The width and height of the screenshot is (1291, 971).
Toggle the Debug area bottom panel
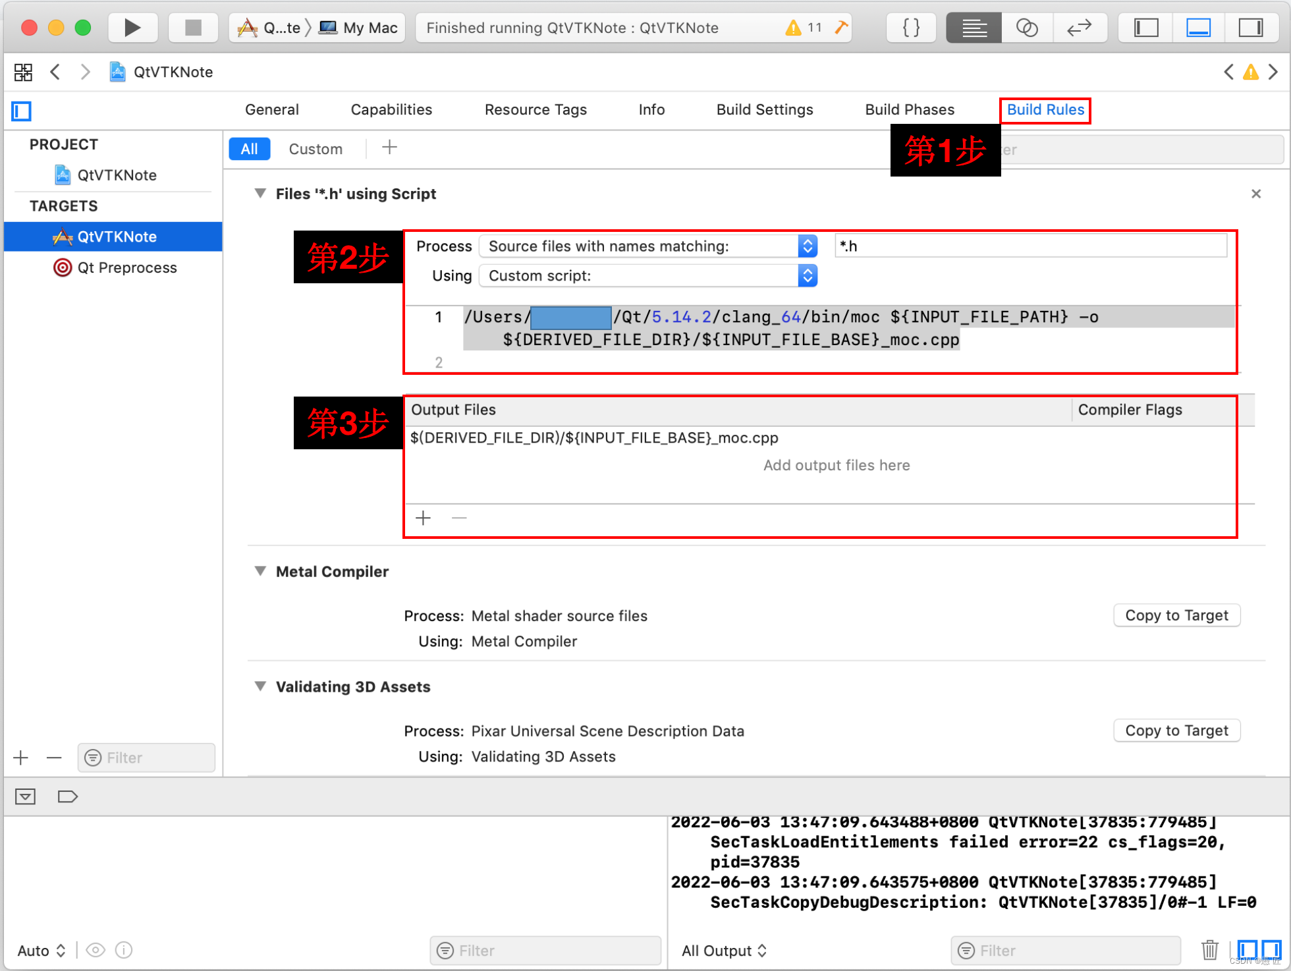(x=1198, y=28)
